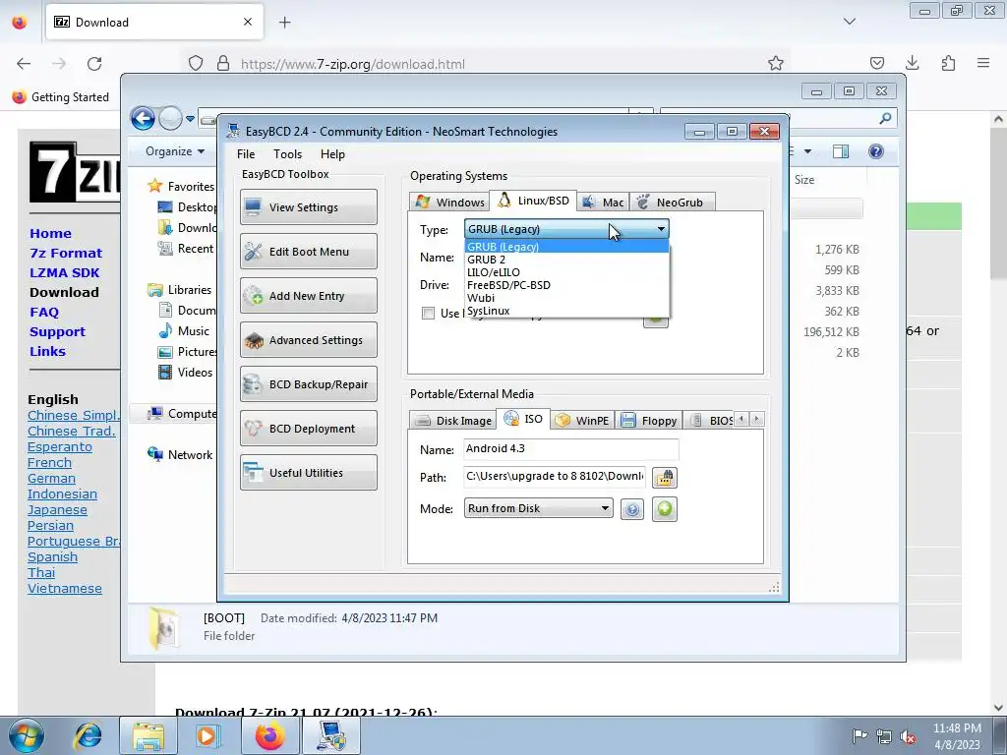
Task: Open the Vietnamese language link
Action: pyautogui.click(x=65, y=588)
